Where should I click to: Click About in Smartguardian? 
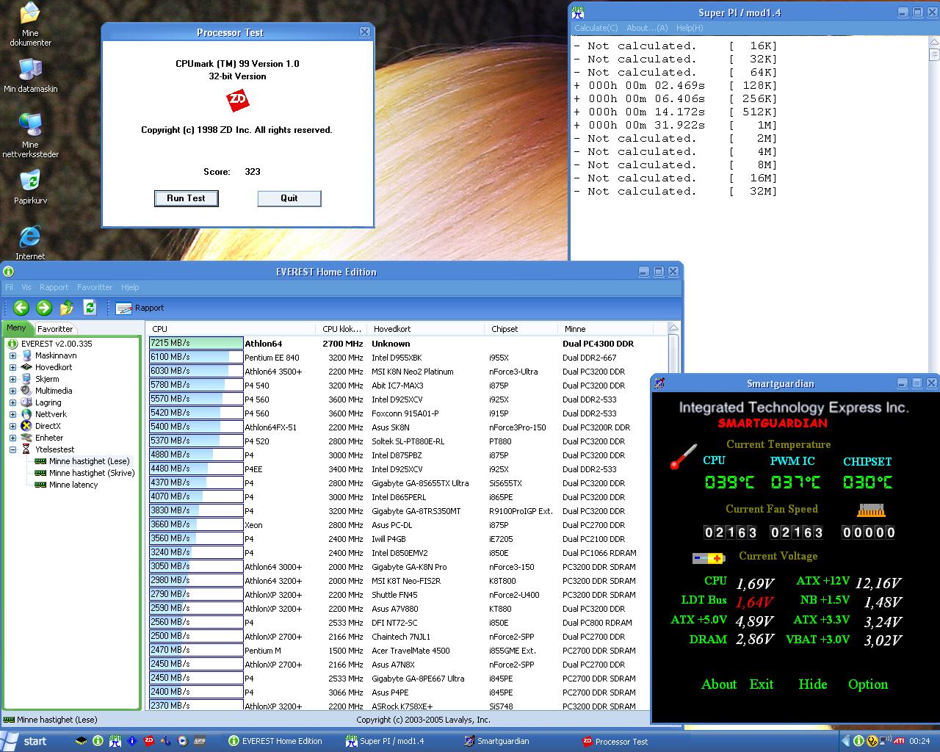[719, 684]
